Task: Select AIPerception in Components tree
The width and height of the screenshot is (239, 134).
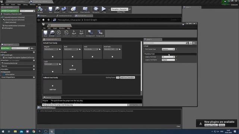Action: tap(8, 28)
